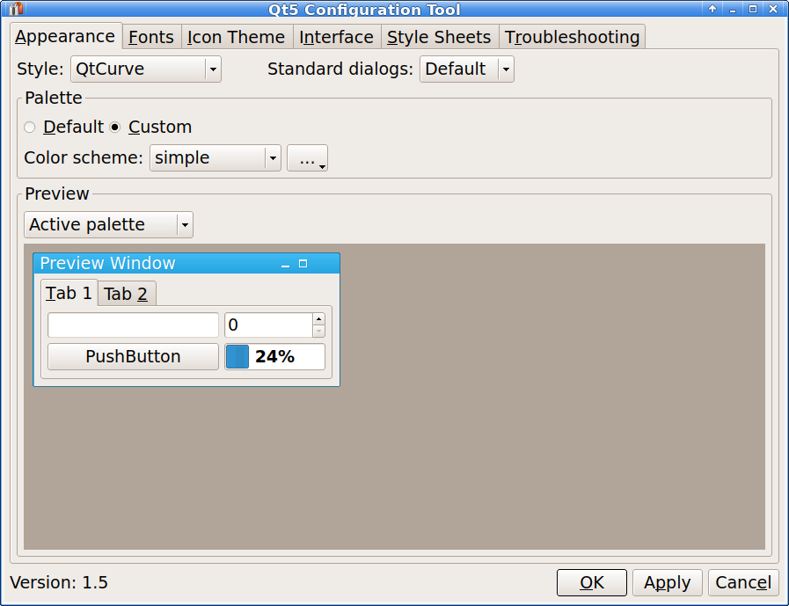The width and height of the screenshot is (789, 606).
Task: Click Apply to save settings
Action: click(667, 582)
